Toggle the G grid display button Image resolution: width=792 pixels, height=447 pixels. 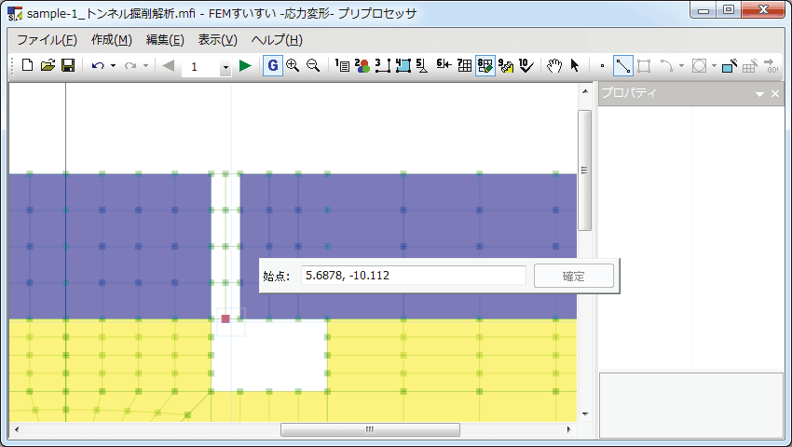(x=273, y=66)
